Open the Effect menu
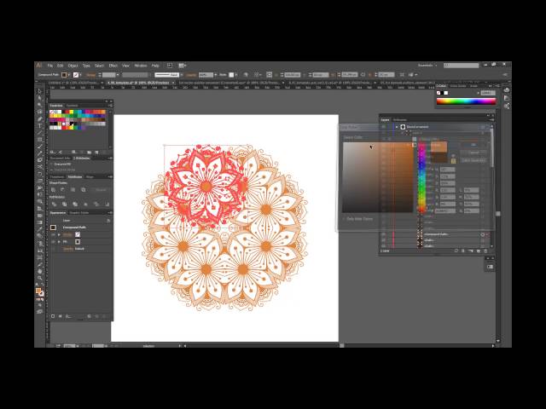This screenshot has height=409, width=546. point(113,66)
